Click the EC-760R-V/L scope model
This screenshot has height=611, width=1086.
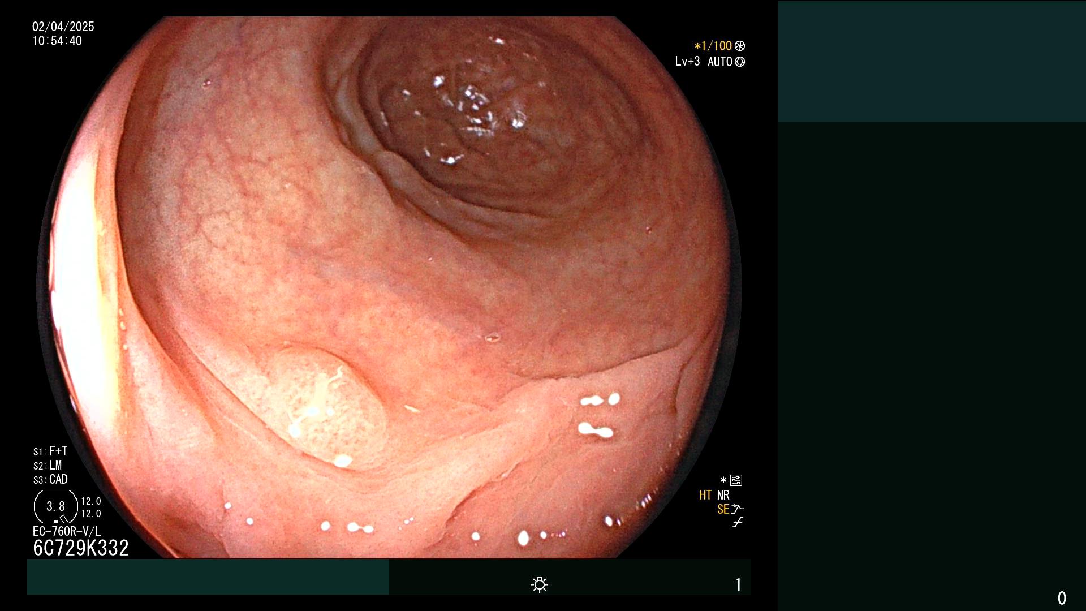point(67,531)
